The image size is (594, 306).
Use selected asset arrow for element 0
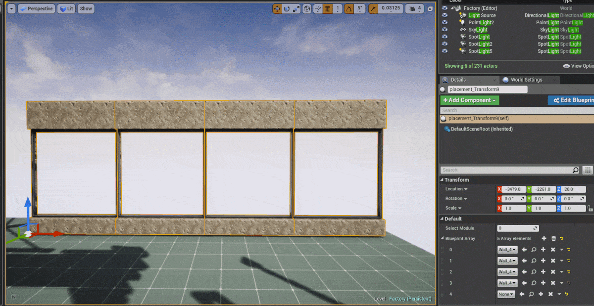(x=524, y=250)
